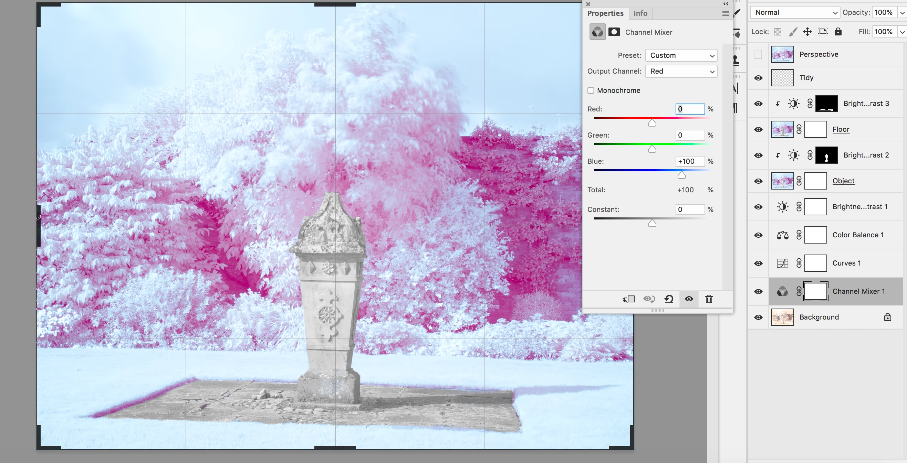Open the Preset dropdown
The image size is (907, 463).
(681, 56)
